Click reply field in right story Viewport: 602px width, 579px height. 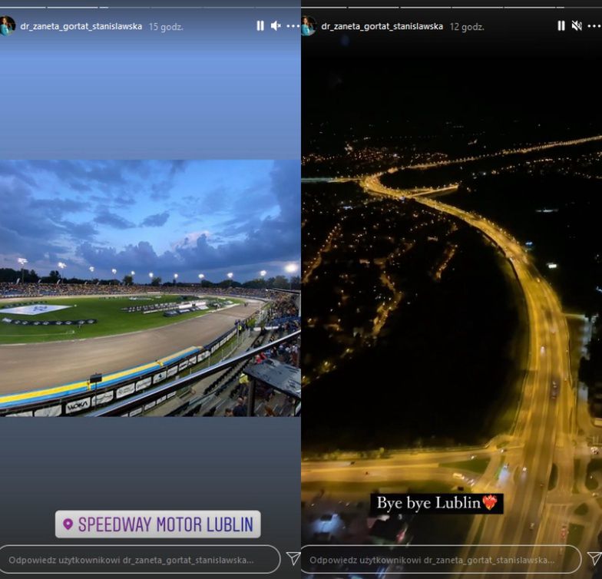pyautogui.click(x=441, y=560)
